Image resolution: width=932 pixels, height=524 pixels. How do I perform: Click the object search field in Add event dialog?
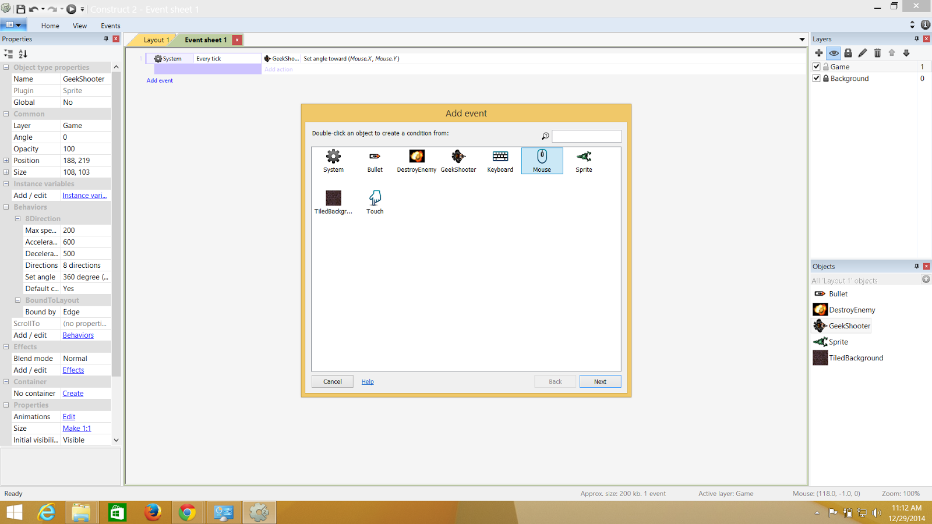(587, 136)
